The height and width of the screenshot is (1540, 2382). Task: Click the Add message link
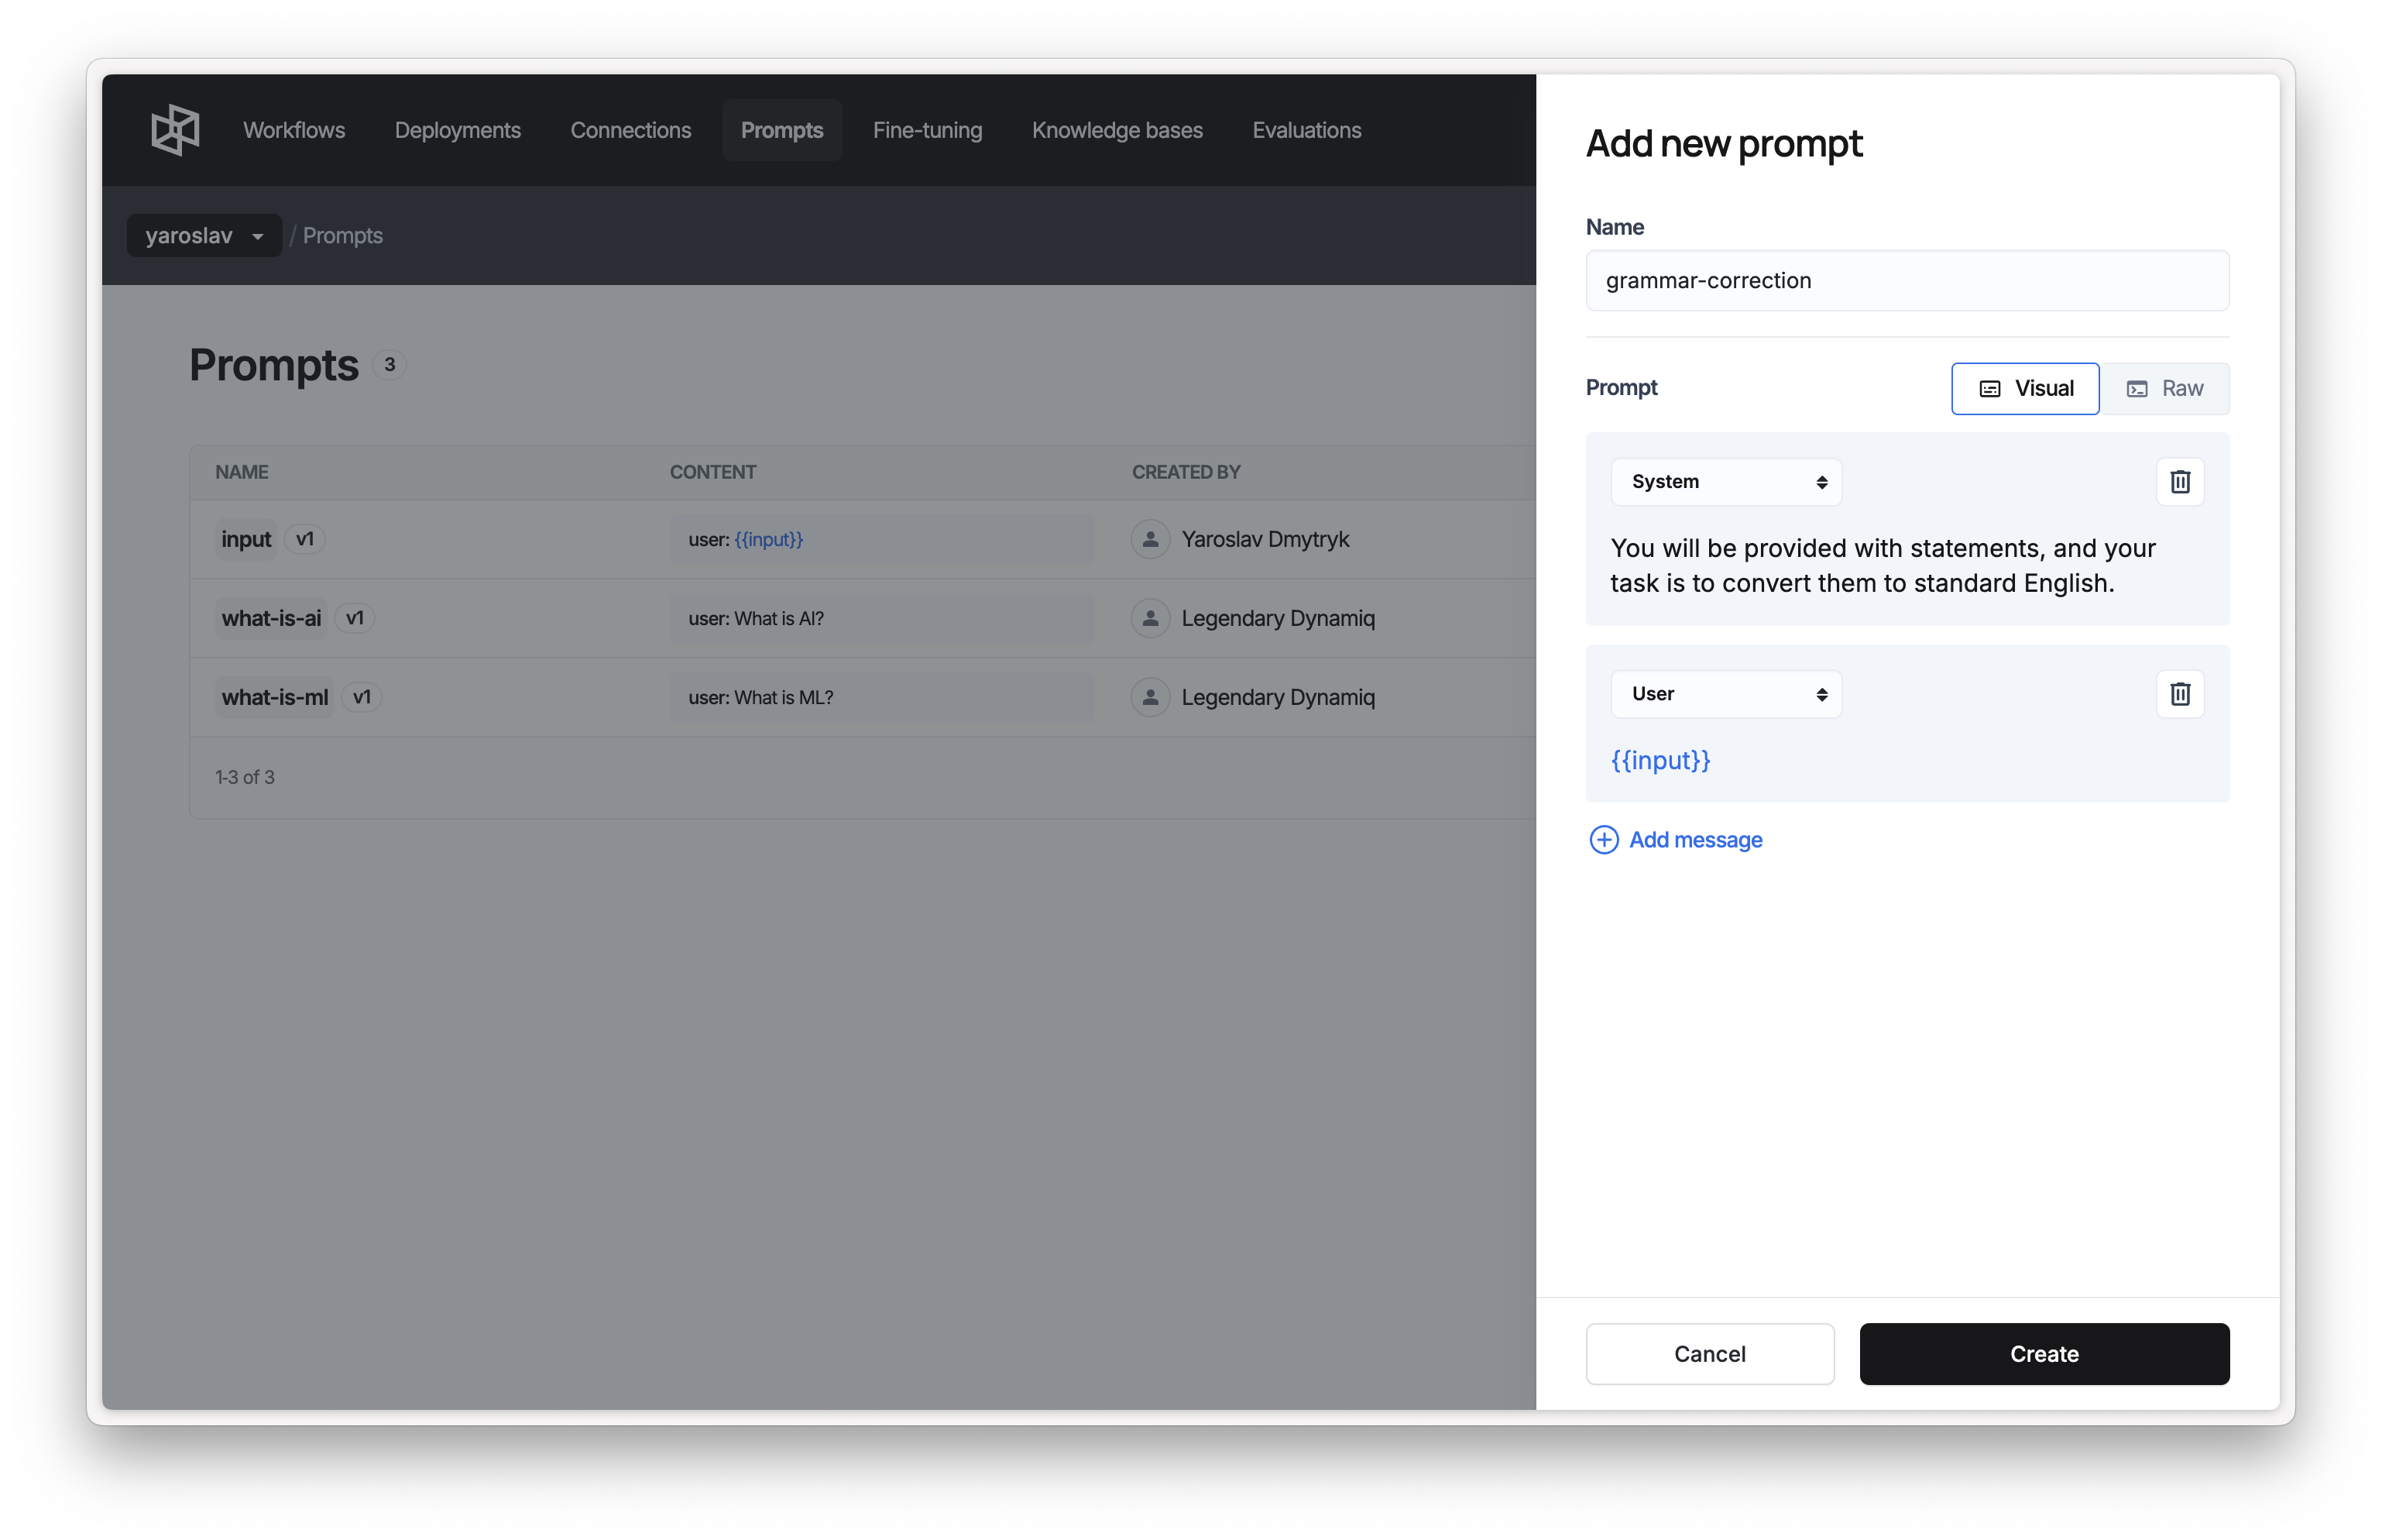pyautogui.click(x=1695, y=840)
